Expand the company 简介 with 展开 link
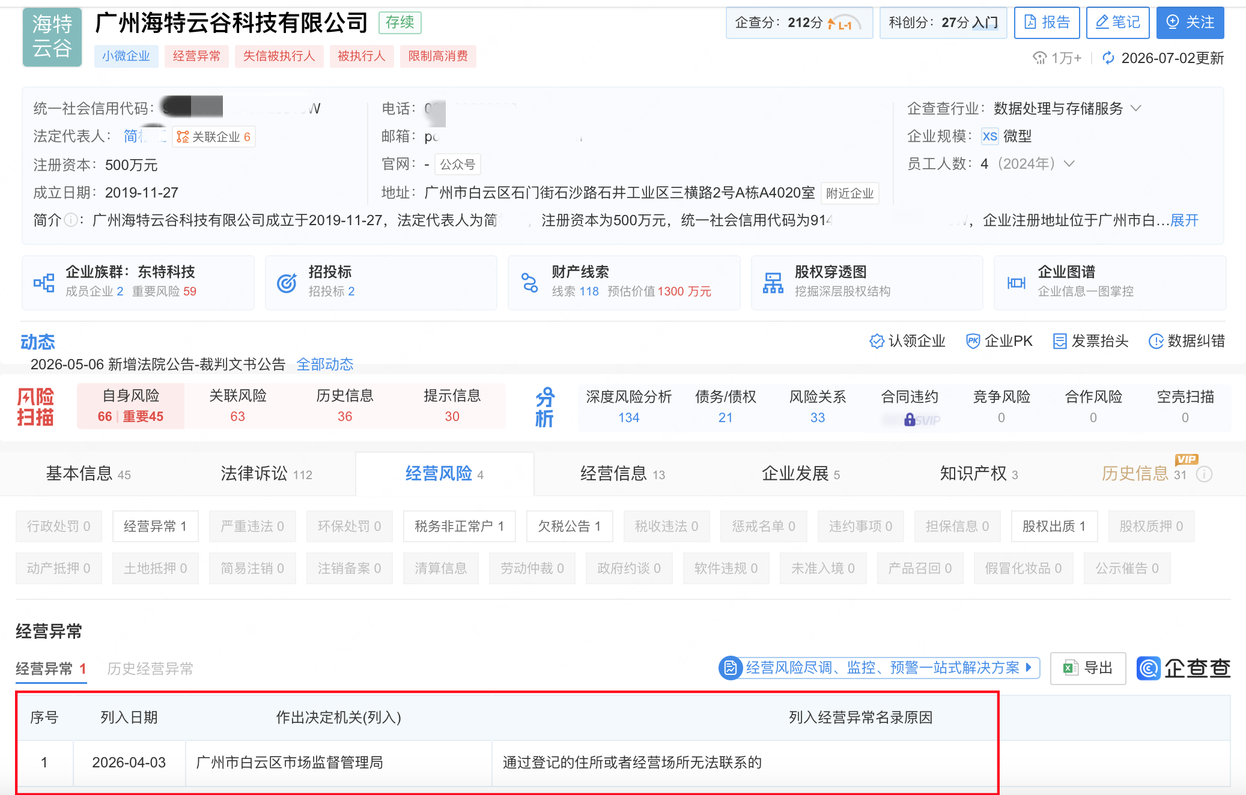 click(x=1185, y=220)
